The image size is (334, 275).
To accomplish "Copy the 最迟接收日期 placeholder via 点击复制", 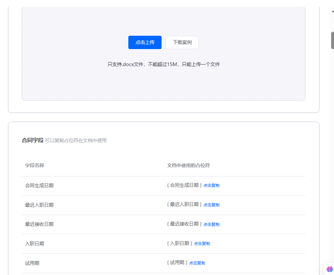I will 211,224.
